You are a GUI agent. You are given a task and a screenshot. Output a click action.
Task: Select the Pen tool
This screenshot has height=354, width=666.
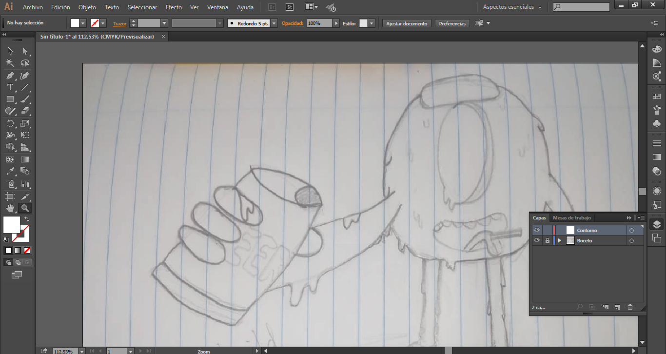click(10, 76)
